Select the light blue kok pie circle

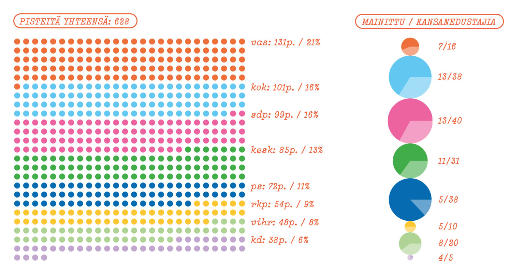pyautogui.click(x=410, y=77)
